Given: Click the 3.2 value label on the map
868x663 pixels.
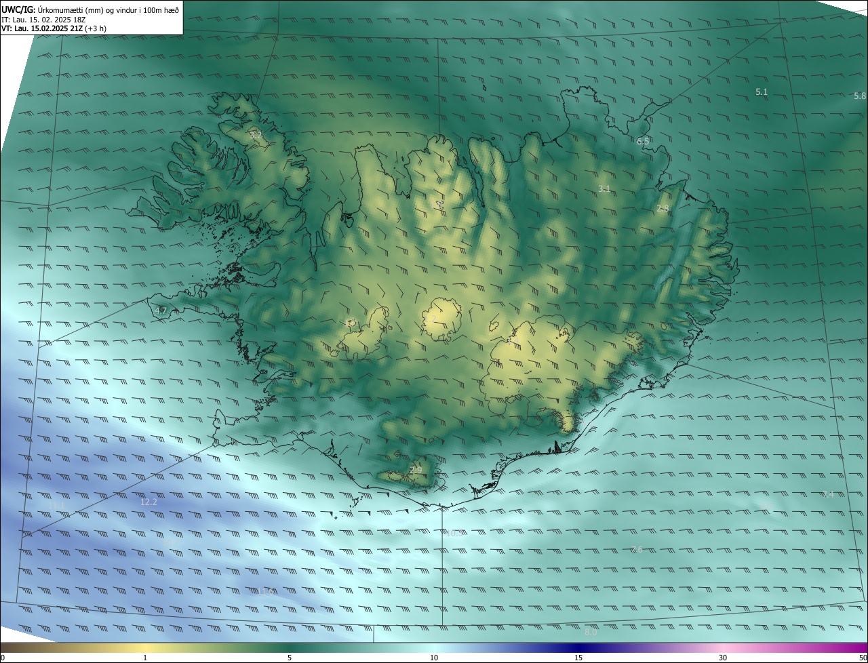Looking at the screenshot, I should (x=256, y=136).
